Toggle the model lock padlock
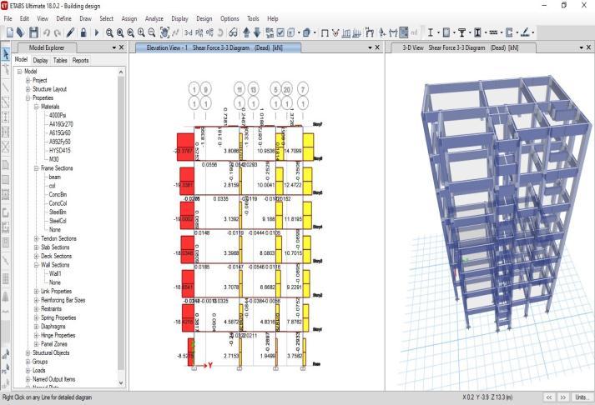 83,32
